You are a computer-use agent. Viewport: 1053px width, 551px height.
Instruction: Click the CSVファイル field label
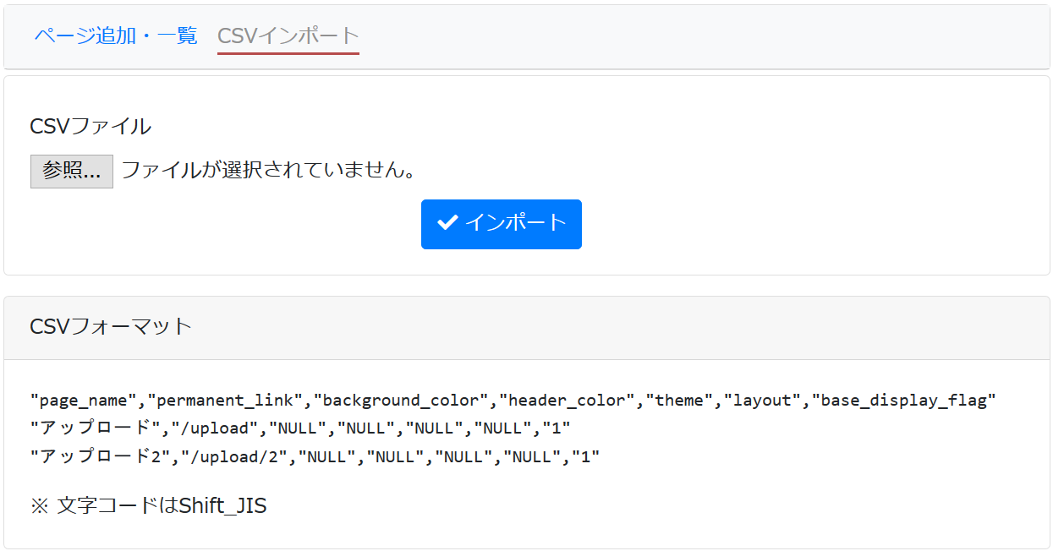click(x=90, y=126)
